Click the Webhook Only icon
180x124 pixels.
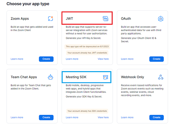pyautogui.click(x=161, y=77)
